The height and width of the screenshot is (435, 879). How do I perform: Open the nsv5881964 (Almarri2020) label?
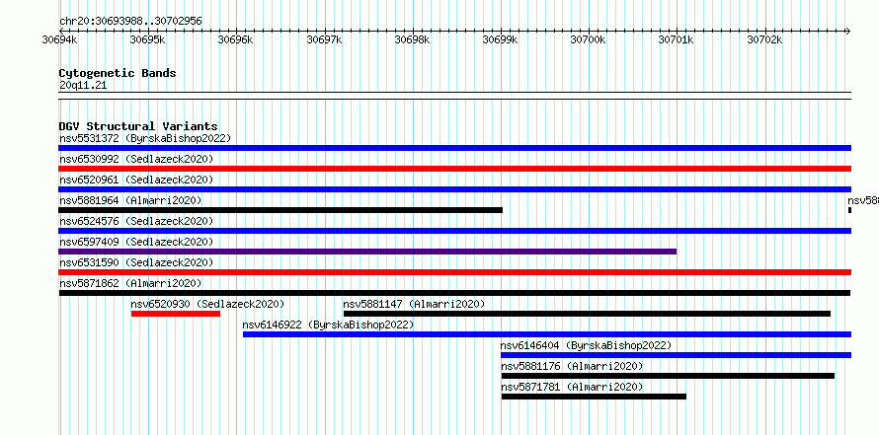coord(130,200)
